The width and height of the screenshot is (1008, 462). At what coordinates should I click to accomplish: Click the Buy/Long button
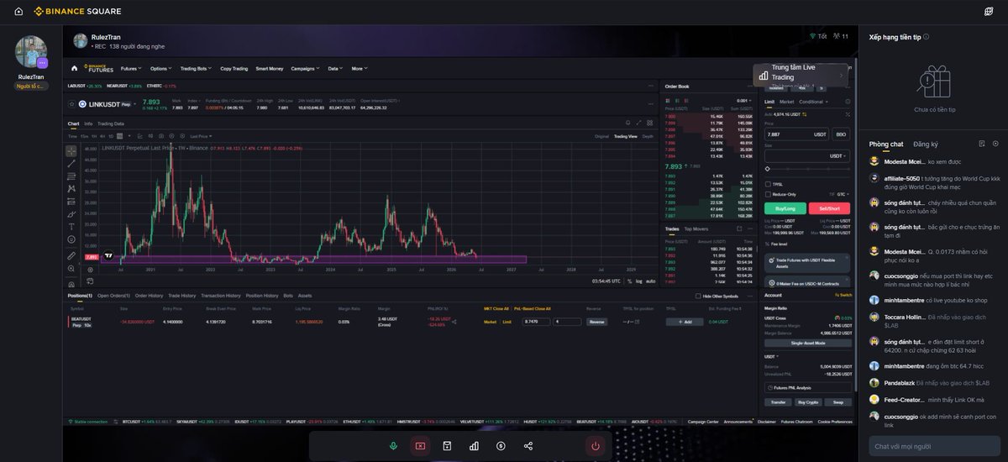click(785, 208)
